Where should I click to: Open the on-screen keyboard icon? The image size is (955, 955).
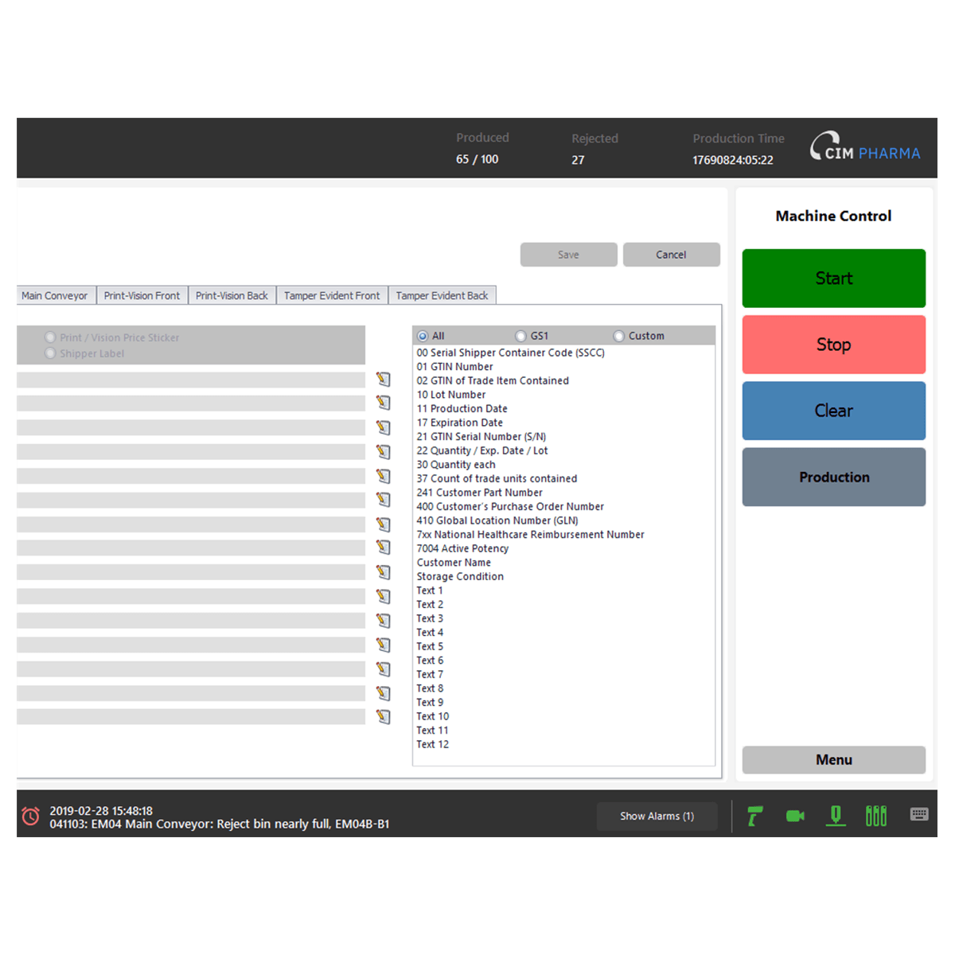click(919, 814)
